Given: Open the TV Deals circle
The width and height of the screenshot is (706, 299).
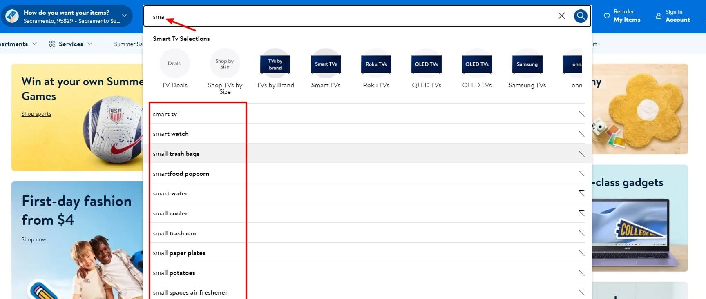Looking at the screenshot, I should [174, 64].
